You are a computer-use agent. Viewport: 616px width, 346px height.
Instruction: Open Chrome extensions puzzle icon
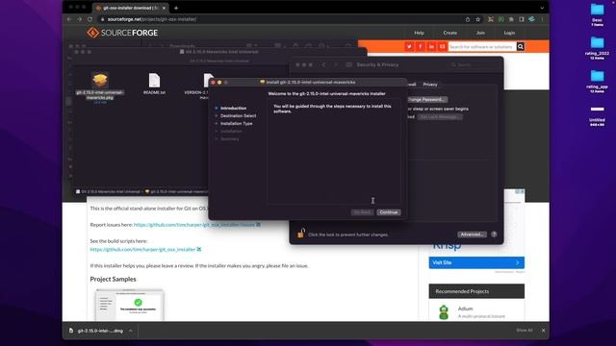(x=511, y=19)
